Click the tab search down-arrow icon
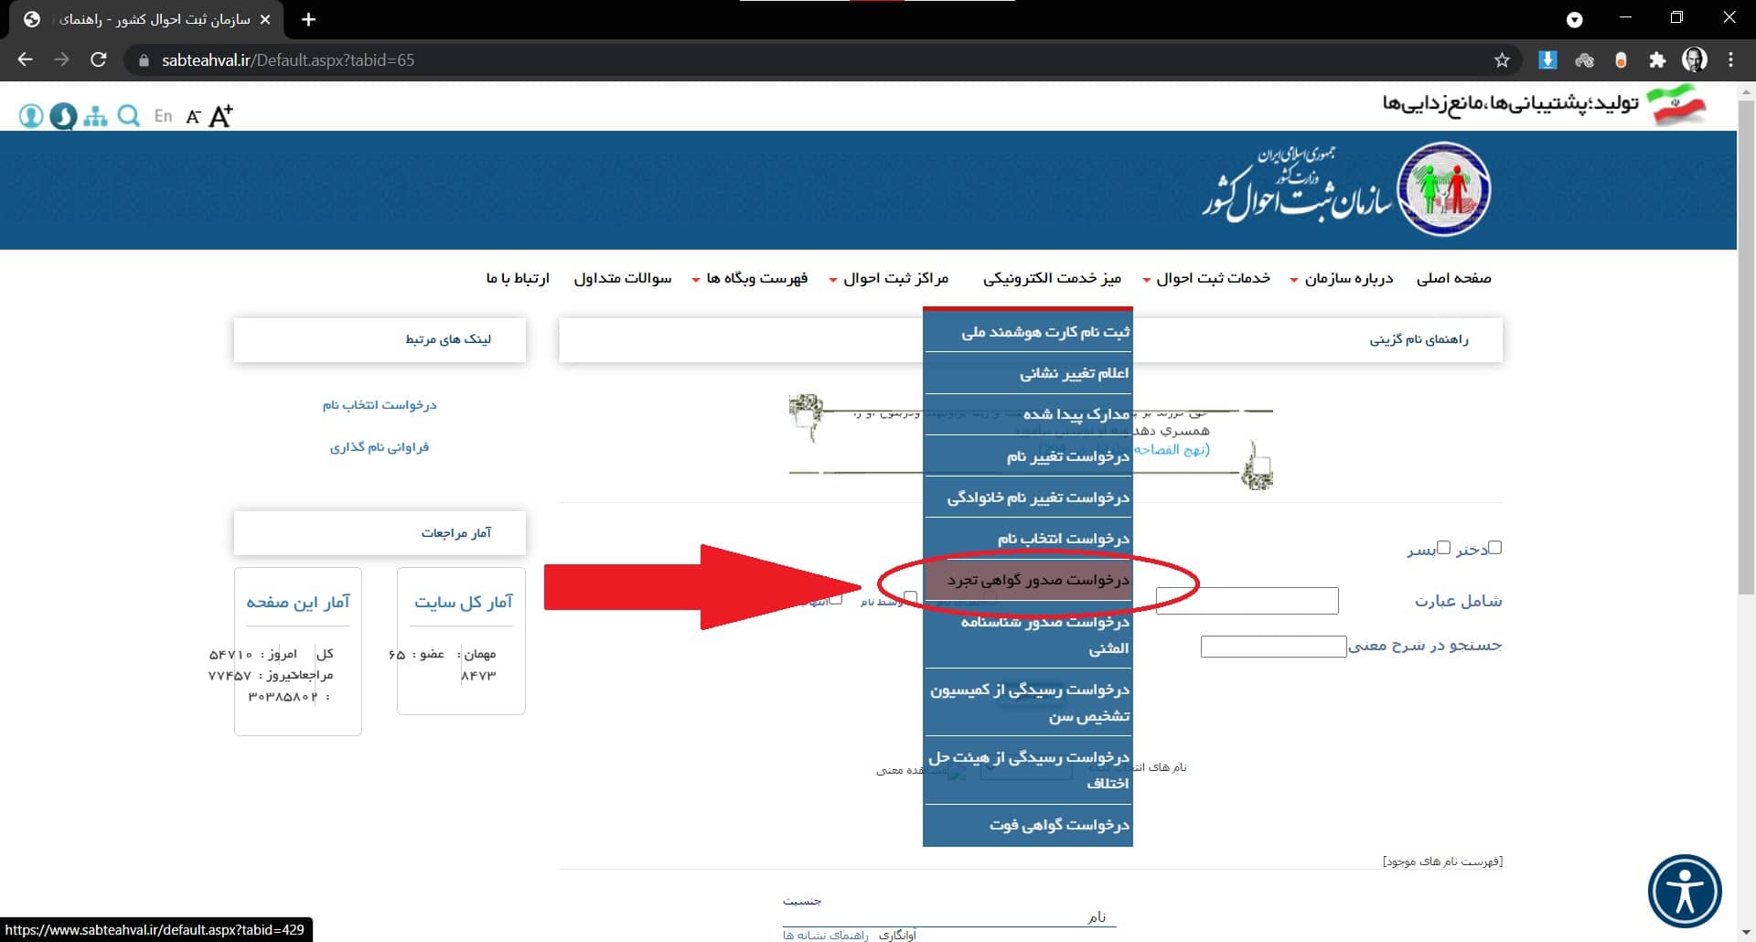 click(x=1574, y=19)
